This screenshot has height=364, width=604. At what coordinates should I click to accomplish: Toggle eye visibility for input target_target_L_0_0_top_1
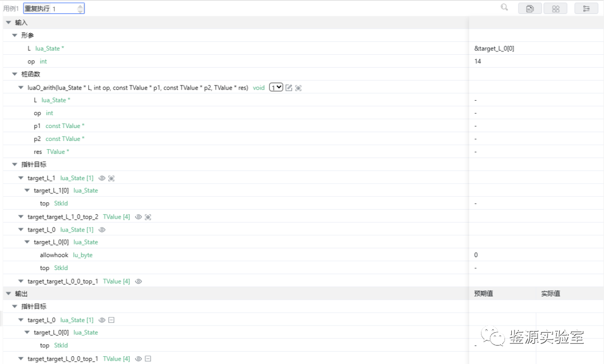(x=139, y=281)
